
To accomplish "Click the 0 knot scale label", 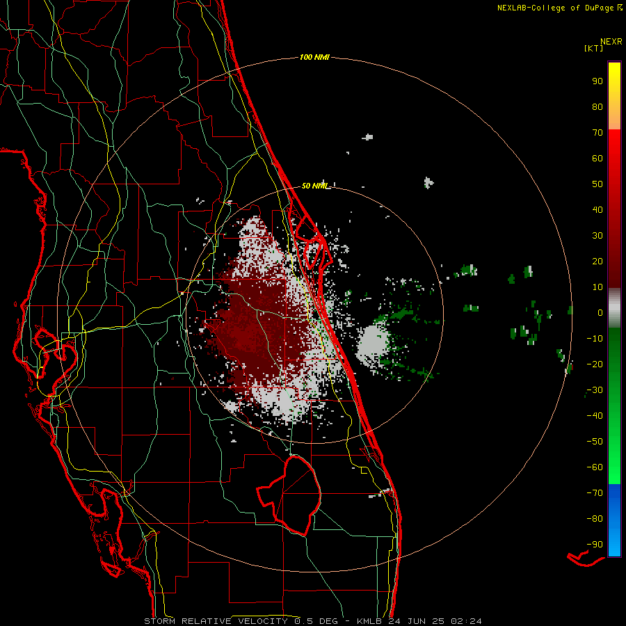I will point(600,312).
